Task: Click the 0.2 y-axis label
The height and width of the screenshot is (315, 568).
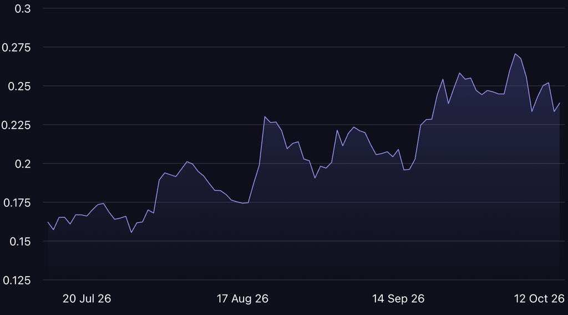Action: coord(22,164)
